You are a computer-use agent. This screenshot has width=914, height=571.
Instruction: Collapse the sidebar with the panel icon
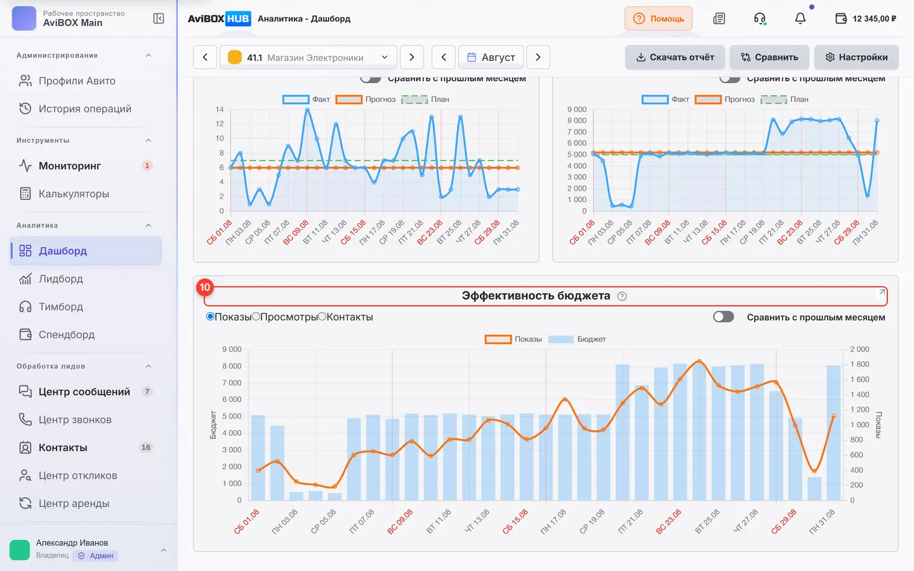[x=159, y=18]
